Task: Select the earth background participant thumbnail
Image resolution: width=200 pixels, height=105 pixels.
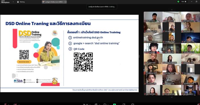Action: (x=191, y=38)
